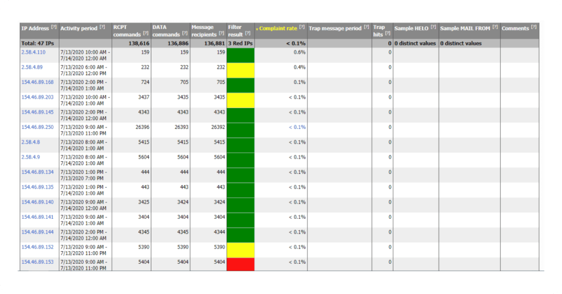Screen dimensions: 562x294
Task: Click the yellow filter result cell for 2.58.4.89
Action: tap(240, 70)
